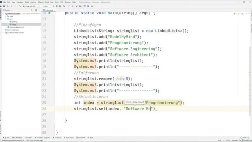This screenshot has height=142, width=252.
Task: Collapse the src folder in project tree
Action: 6,19
